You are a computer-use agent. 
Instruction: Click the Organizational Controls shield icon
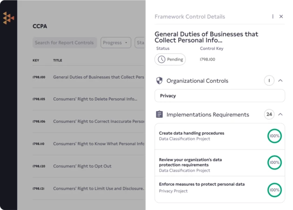(x=159, y=81)
